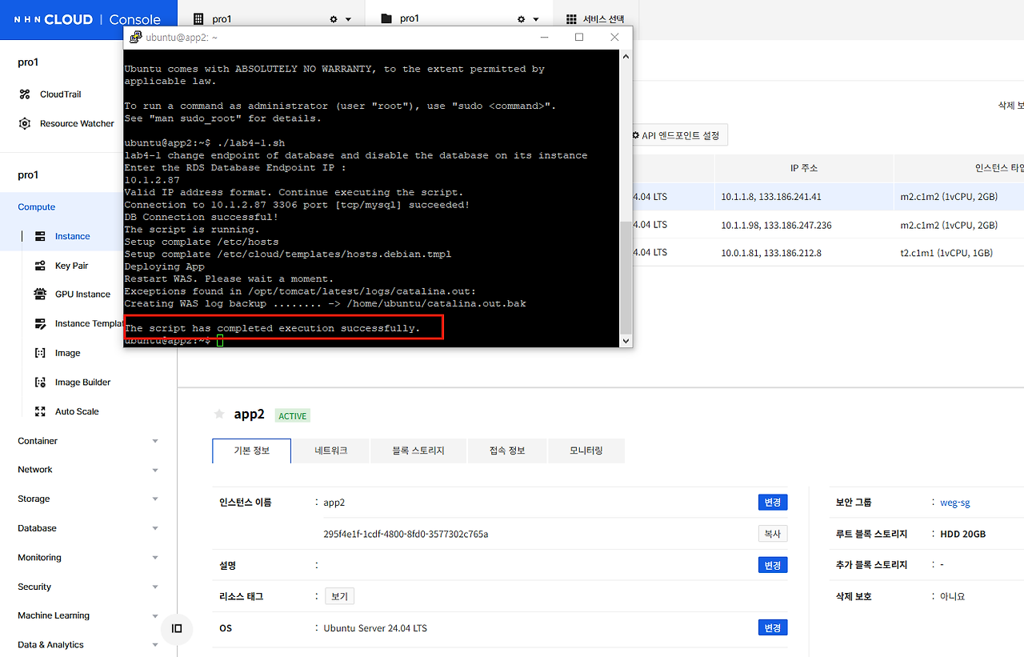The height and width of the screenshot is (657, 1024).
Task: Expand the Machine Learning section
Action: 88,615
